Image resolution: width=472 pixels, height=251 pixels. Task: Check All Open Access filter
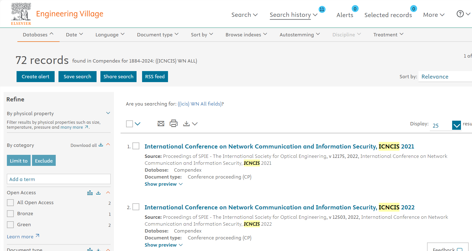pos(10,203)
